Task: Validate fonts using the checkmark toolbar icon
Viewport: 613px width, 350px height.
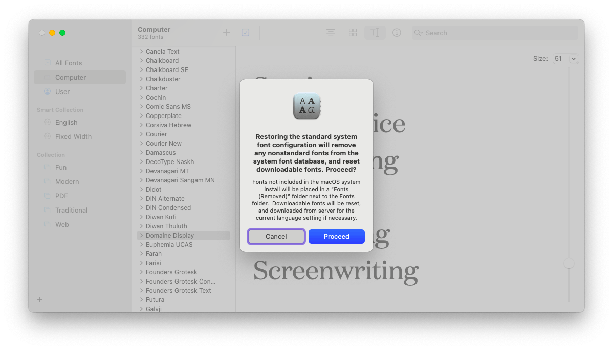Action: click(x=245, y=32)
